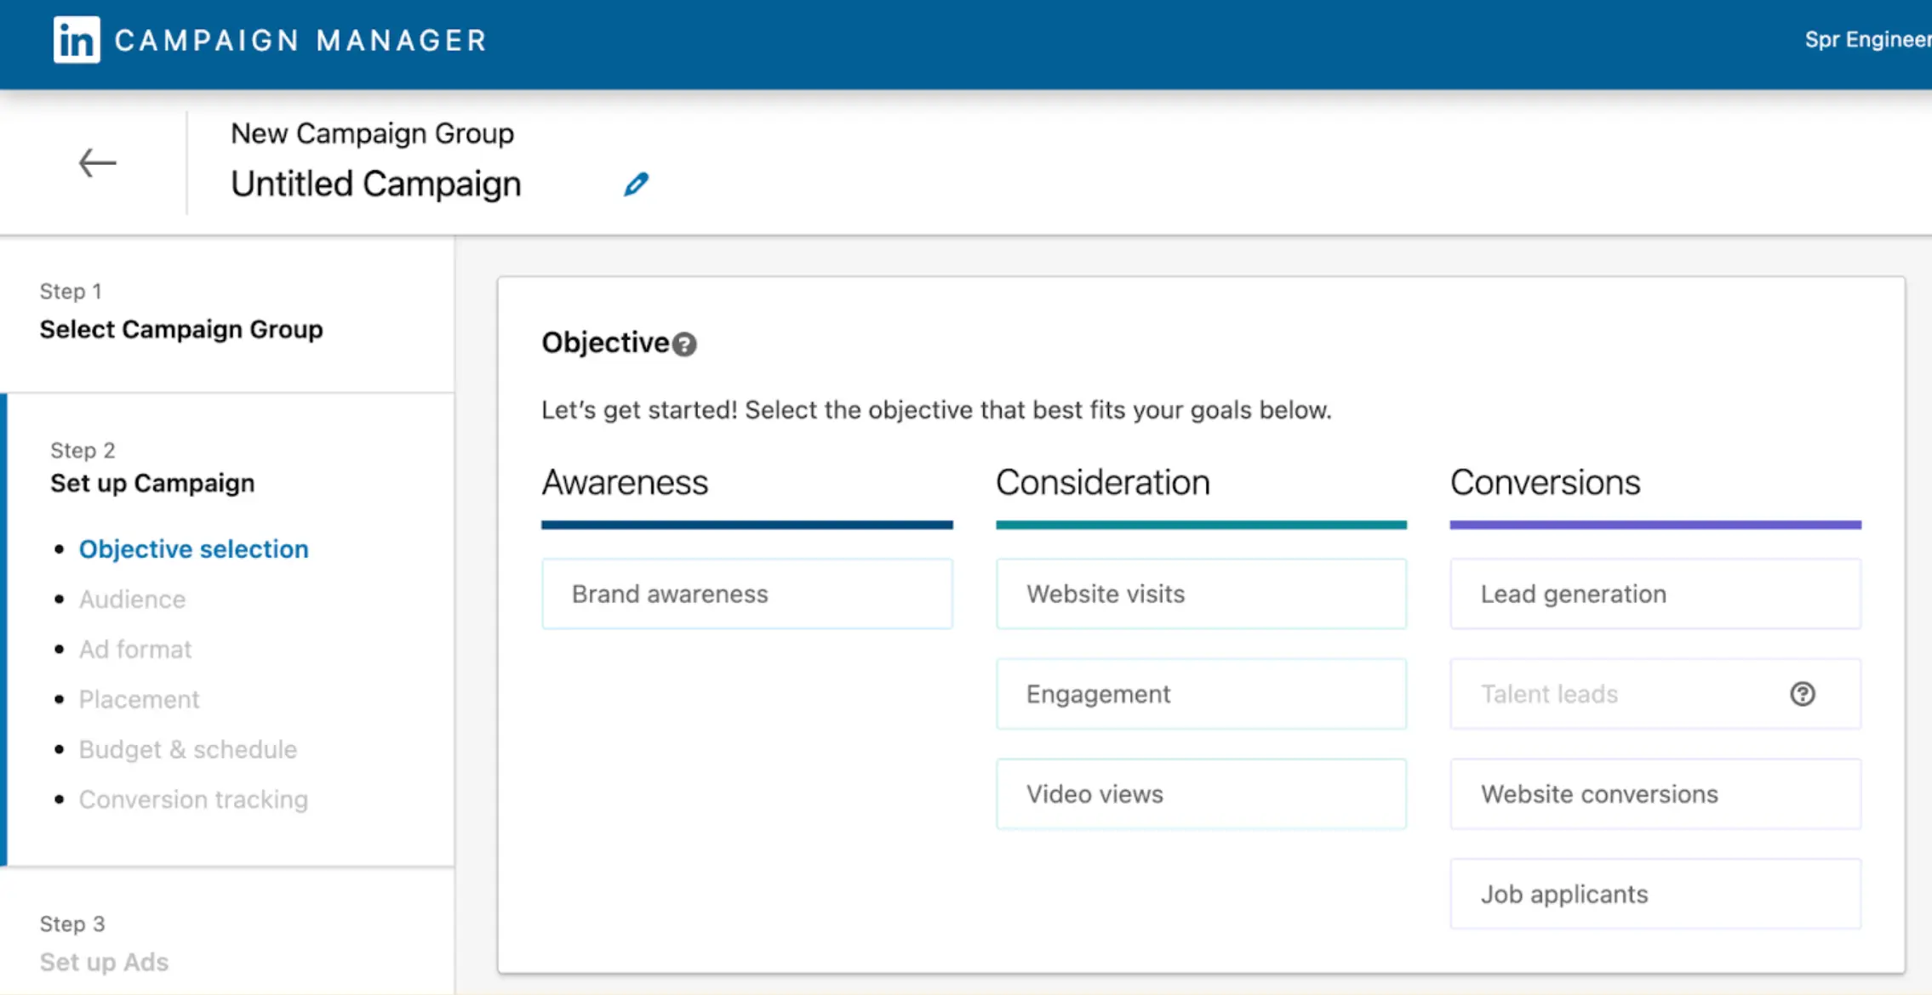The image size is (1932, 995).
Task: Click the LinkedIn logo in the top bar
Action: [x=75, y=38]
